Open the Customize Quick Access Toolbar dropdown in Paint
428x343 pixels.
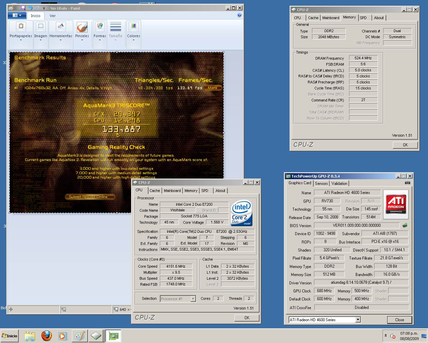(x=44, y=8)
